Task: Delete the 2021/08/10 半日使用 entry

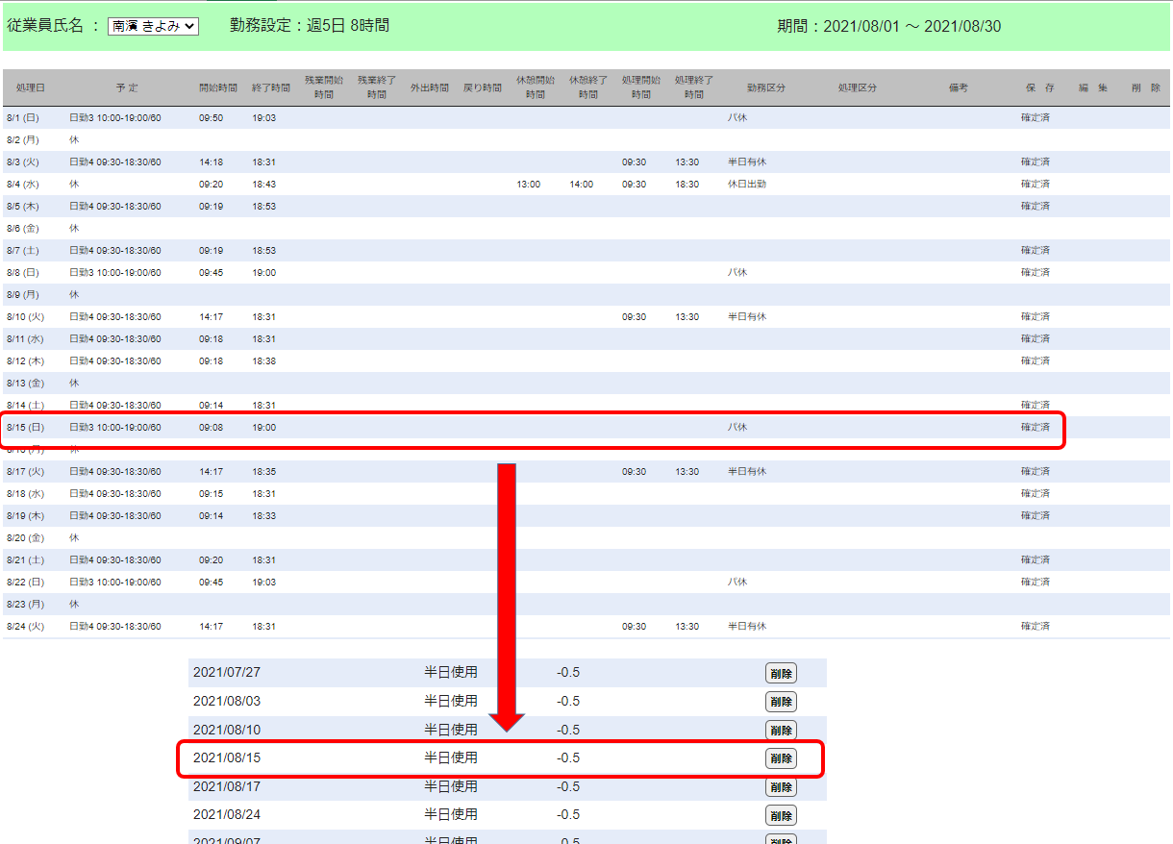Action: click(781, 731)
